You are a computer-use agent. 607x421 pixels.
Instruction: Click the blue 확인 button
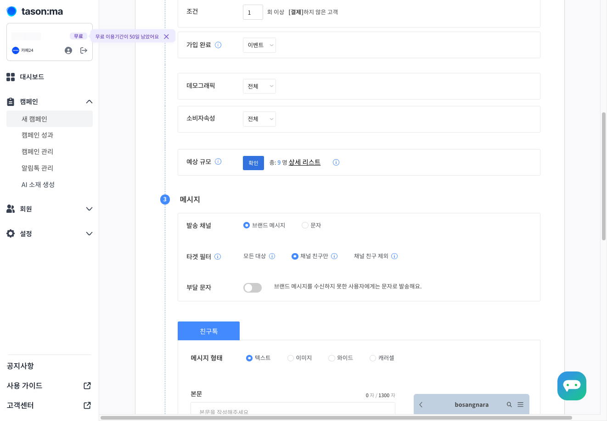pos(253,163)
